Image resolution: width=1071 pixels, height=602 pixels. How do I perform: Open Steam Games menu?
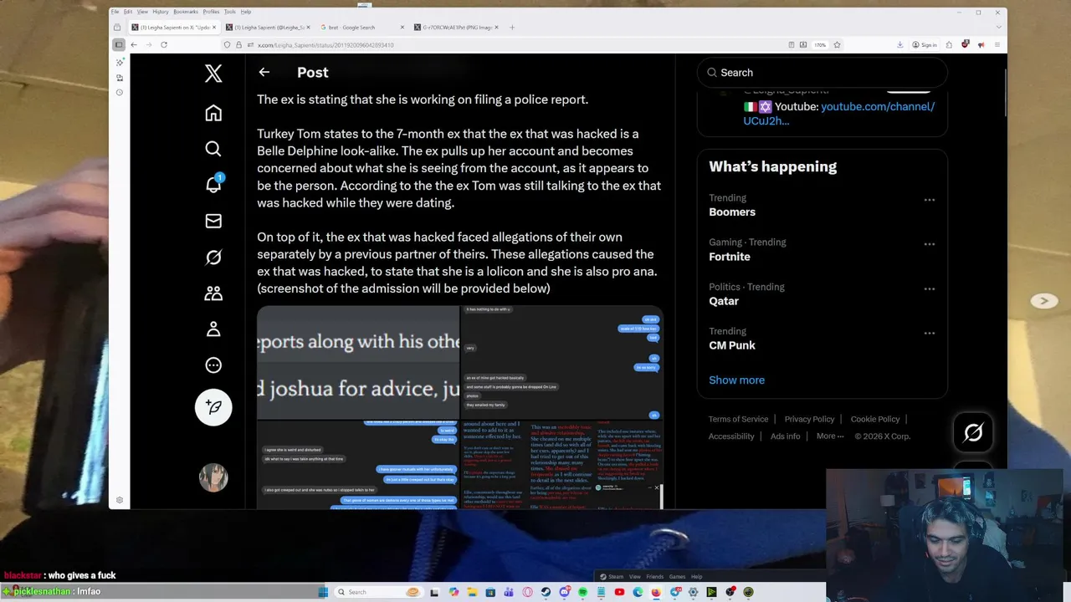[x=677, y=576]
